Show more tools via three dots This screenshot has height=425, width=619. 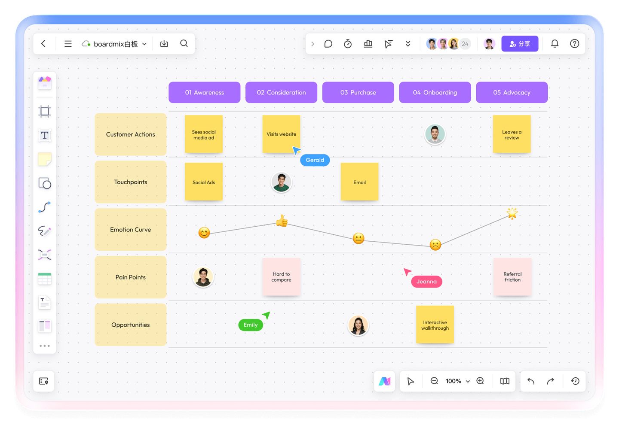pos(45,346)
